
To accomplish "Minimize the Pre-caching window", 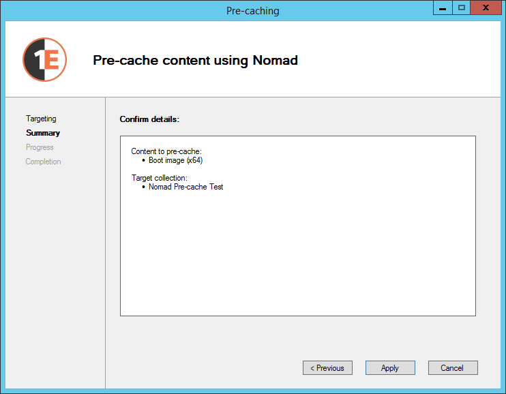I will pyautogui.click(x=443, y=8).
